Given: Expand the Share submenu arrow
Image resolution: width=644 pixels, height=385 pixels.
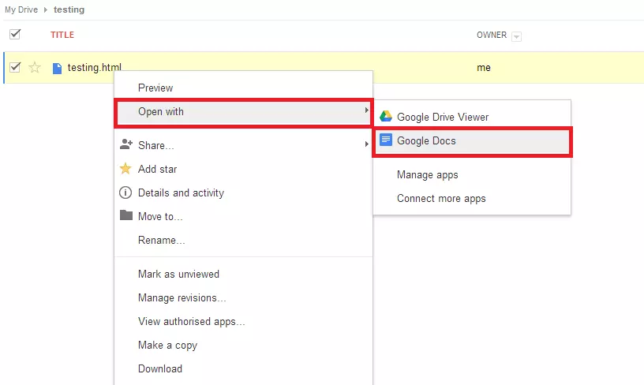Looking at the screenshot, I should tap(366, 144).
